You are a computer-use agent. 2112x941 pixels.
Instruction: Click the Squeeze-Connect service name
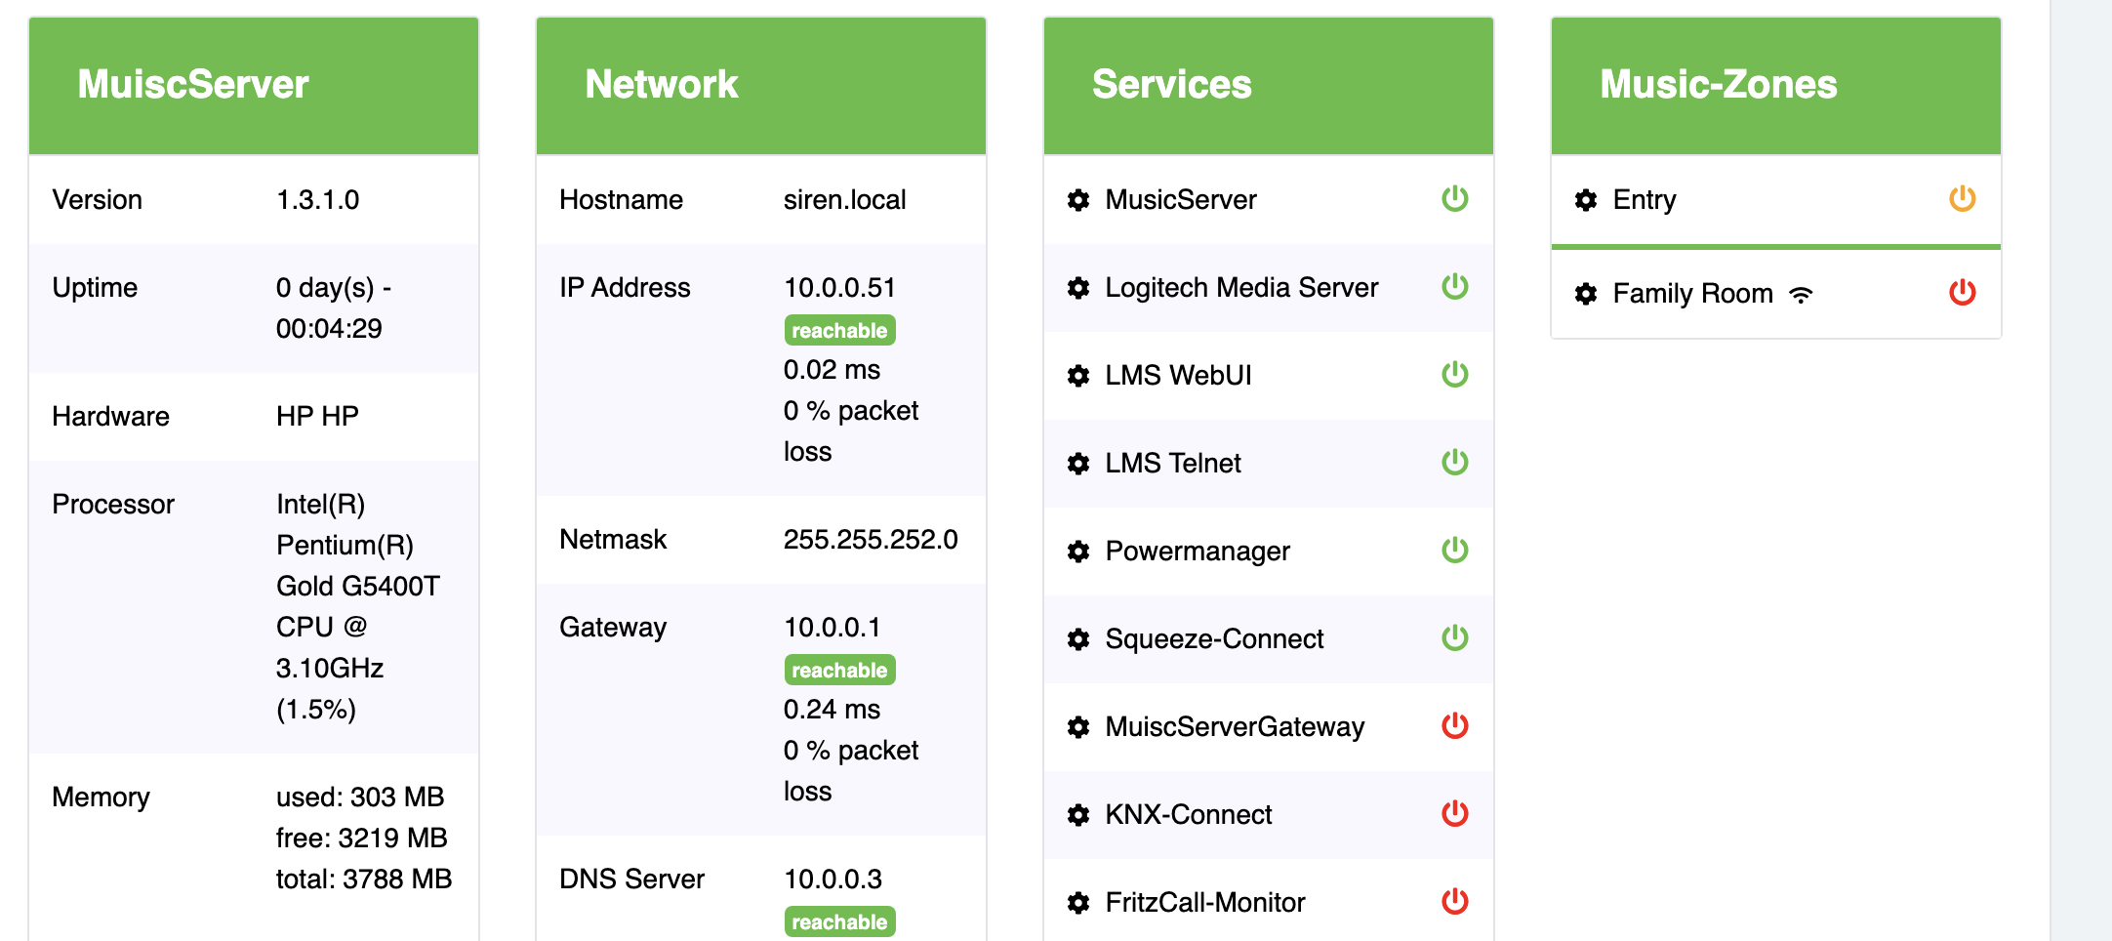pyautogui.click(x=1214, y=639)
